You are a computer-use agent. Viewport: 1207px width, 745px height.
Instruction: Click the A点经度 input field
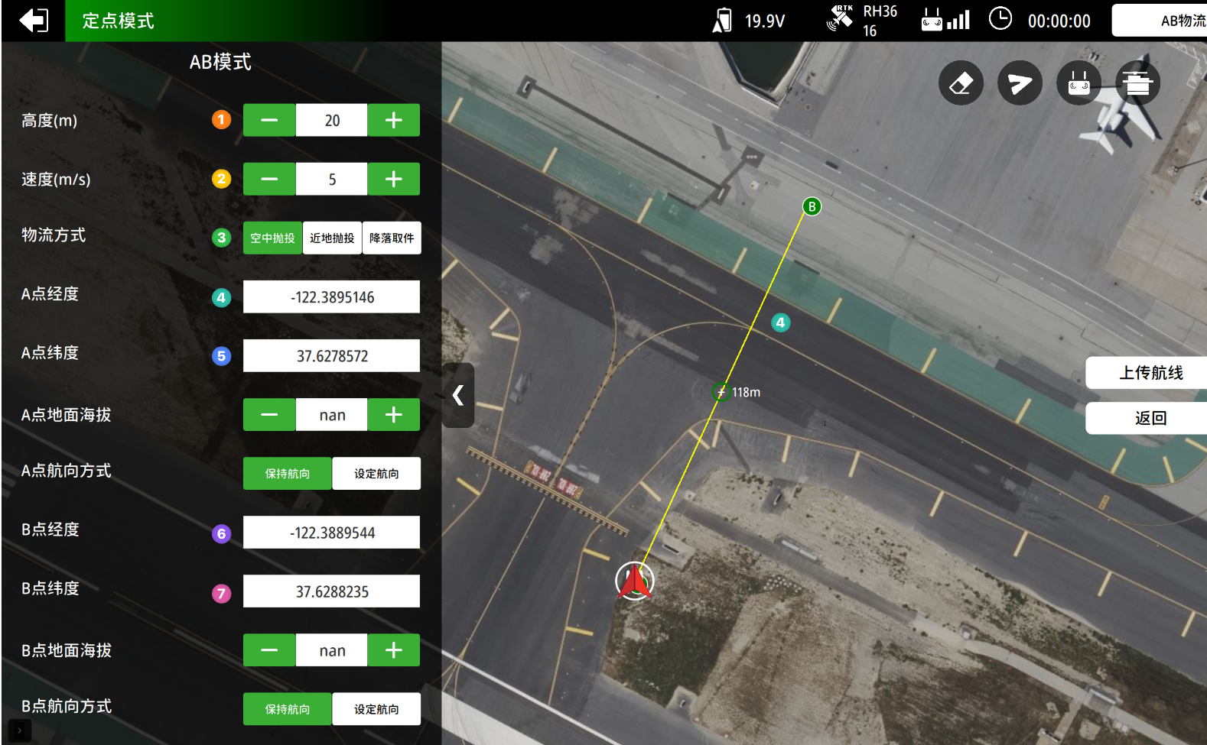pyautogui.click(x=331, y=297)
